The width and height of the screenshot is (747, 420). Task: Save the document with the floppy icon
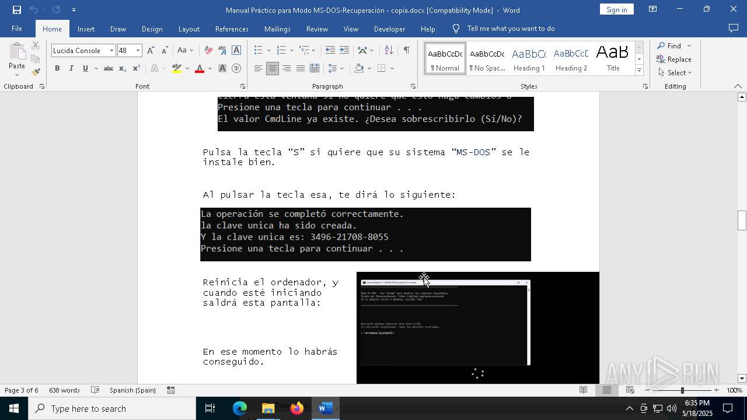pyautogui.click(x=17, y=10)
